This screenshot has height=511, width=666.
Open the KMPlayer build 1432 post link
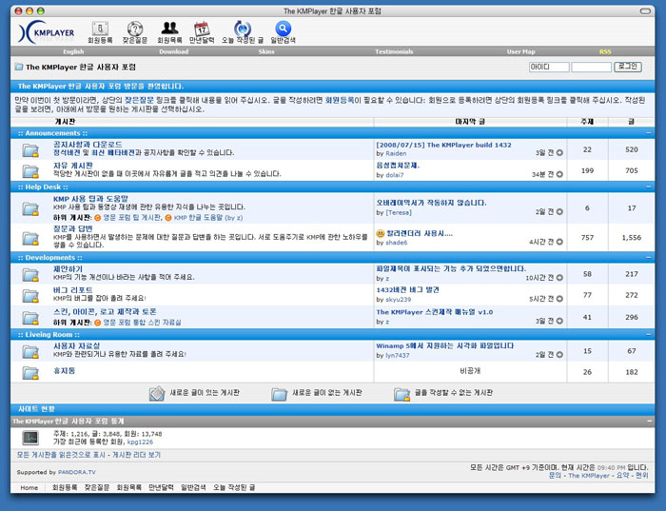pyautogui.click(x=443, y=145)
